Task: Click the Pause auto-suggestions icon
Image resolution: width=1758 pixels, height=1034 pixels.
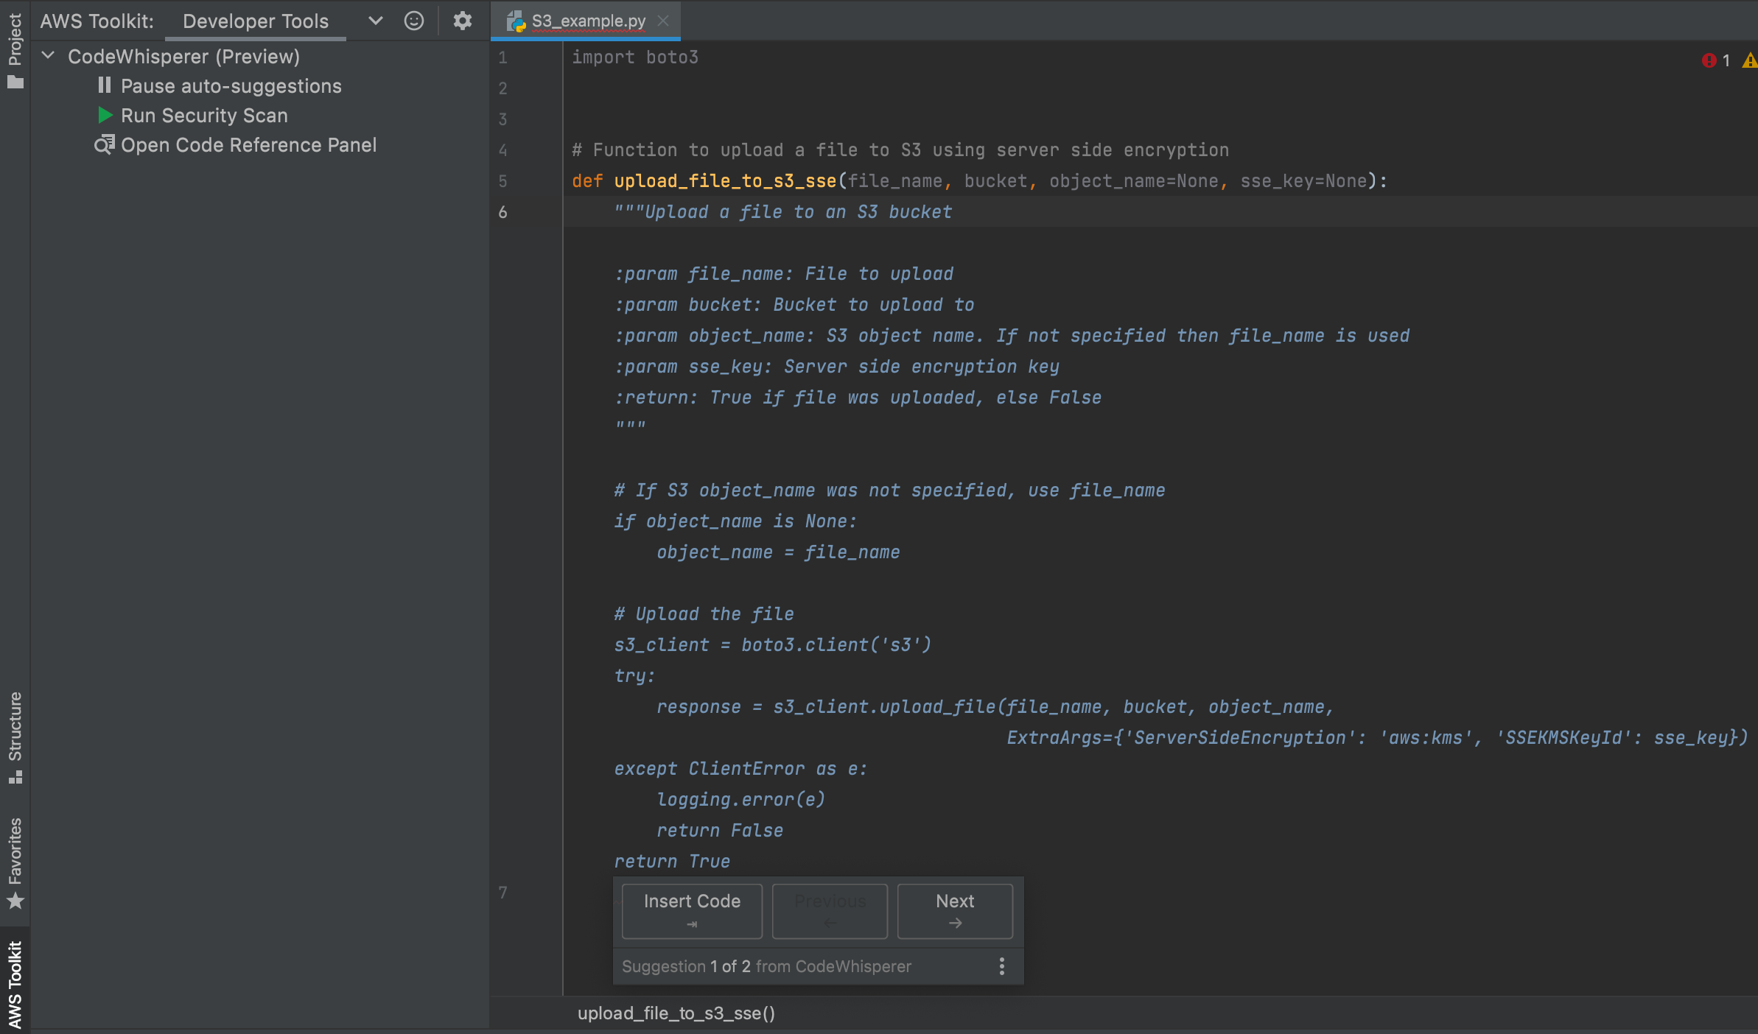Action: [x=102, y=85]
